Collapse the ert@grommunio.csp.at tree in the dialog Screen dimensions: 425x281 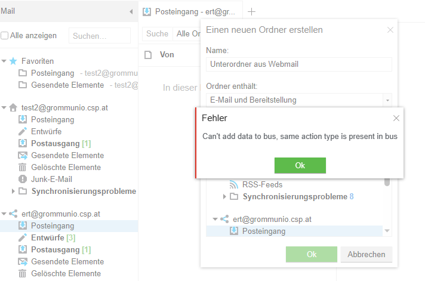(x=215, y=219)
